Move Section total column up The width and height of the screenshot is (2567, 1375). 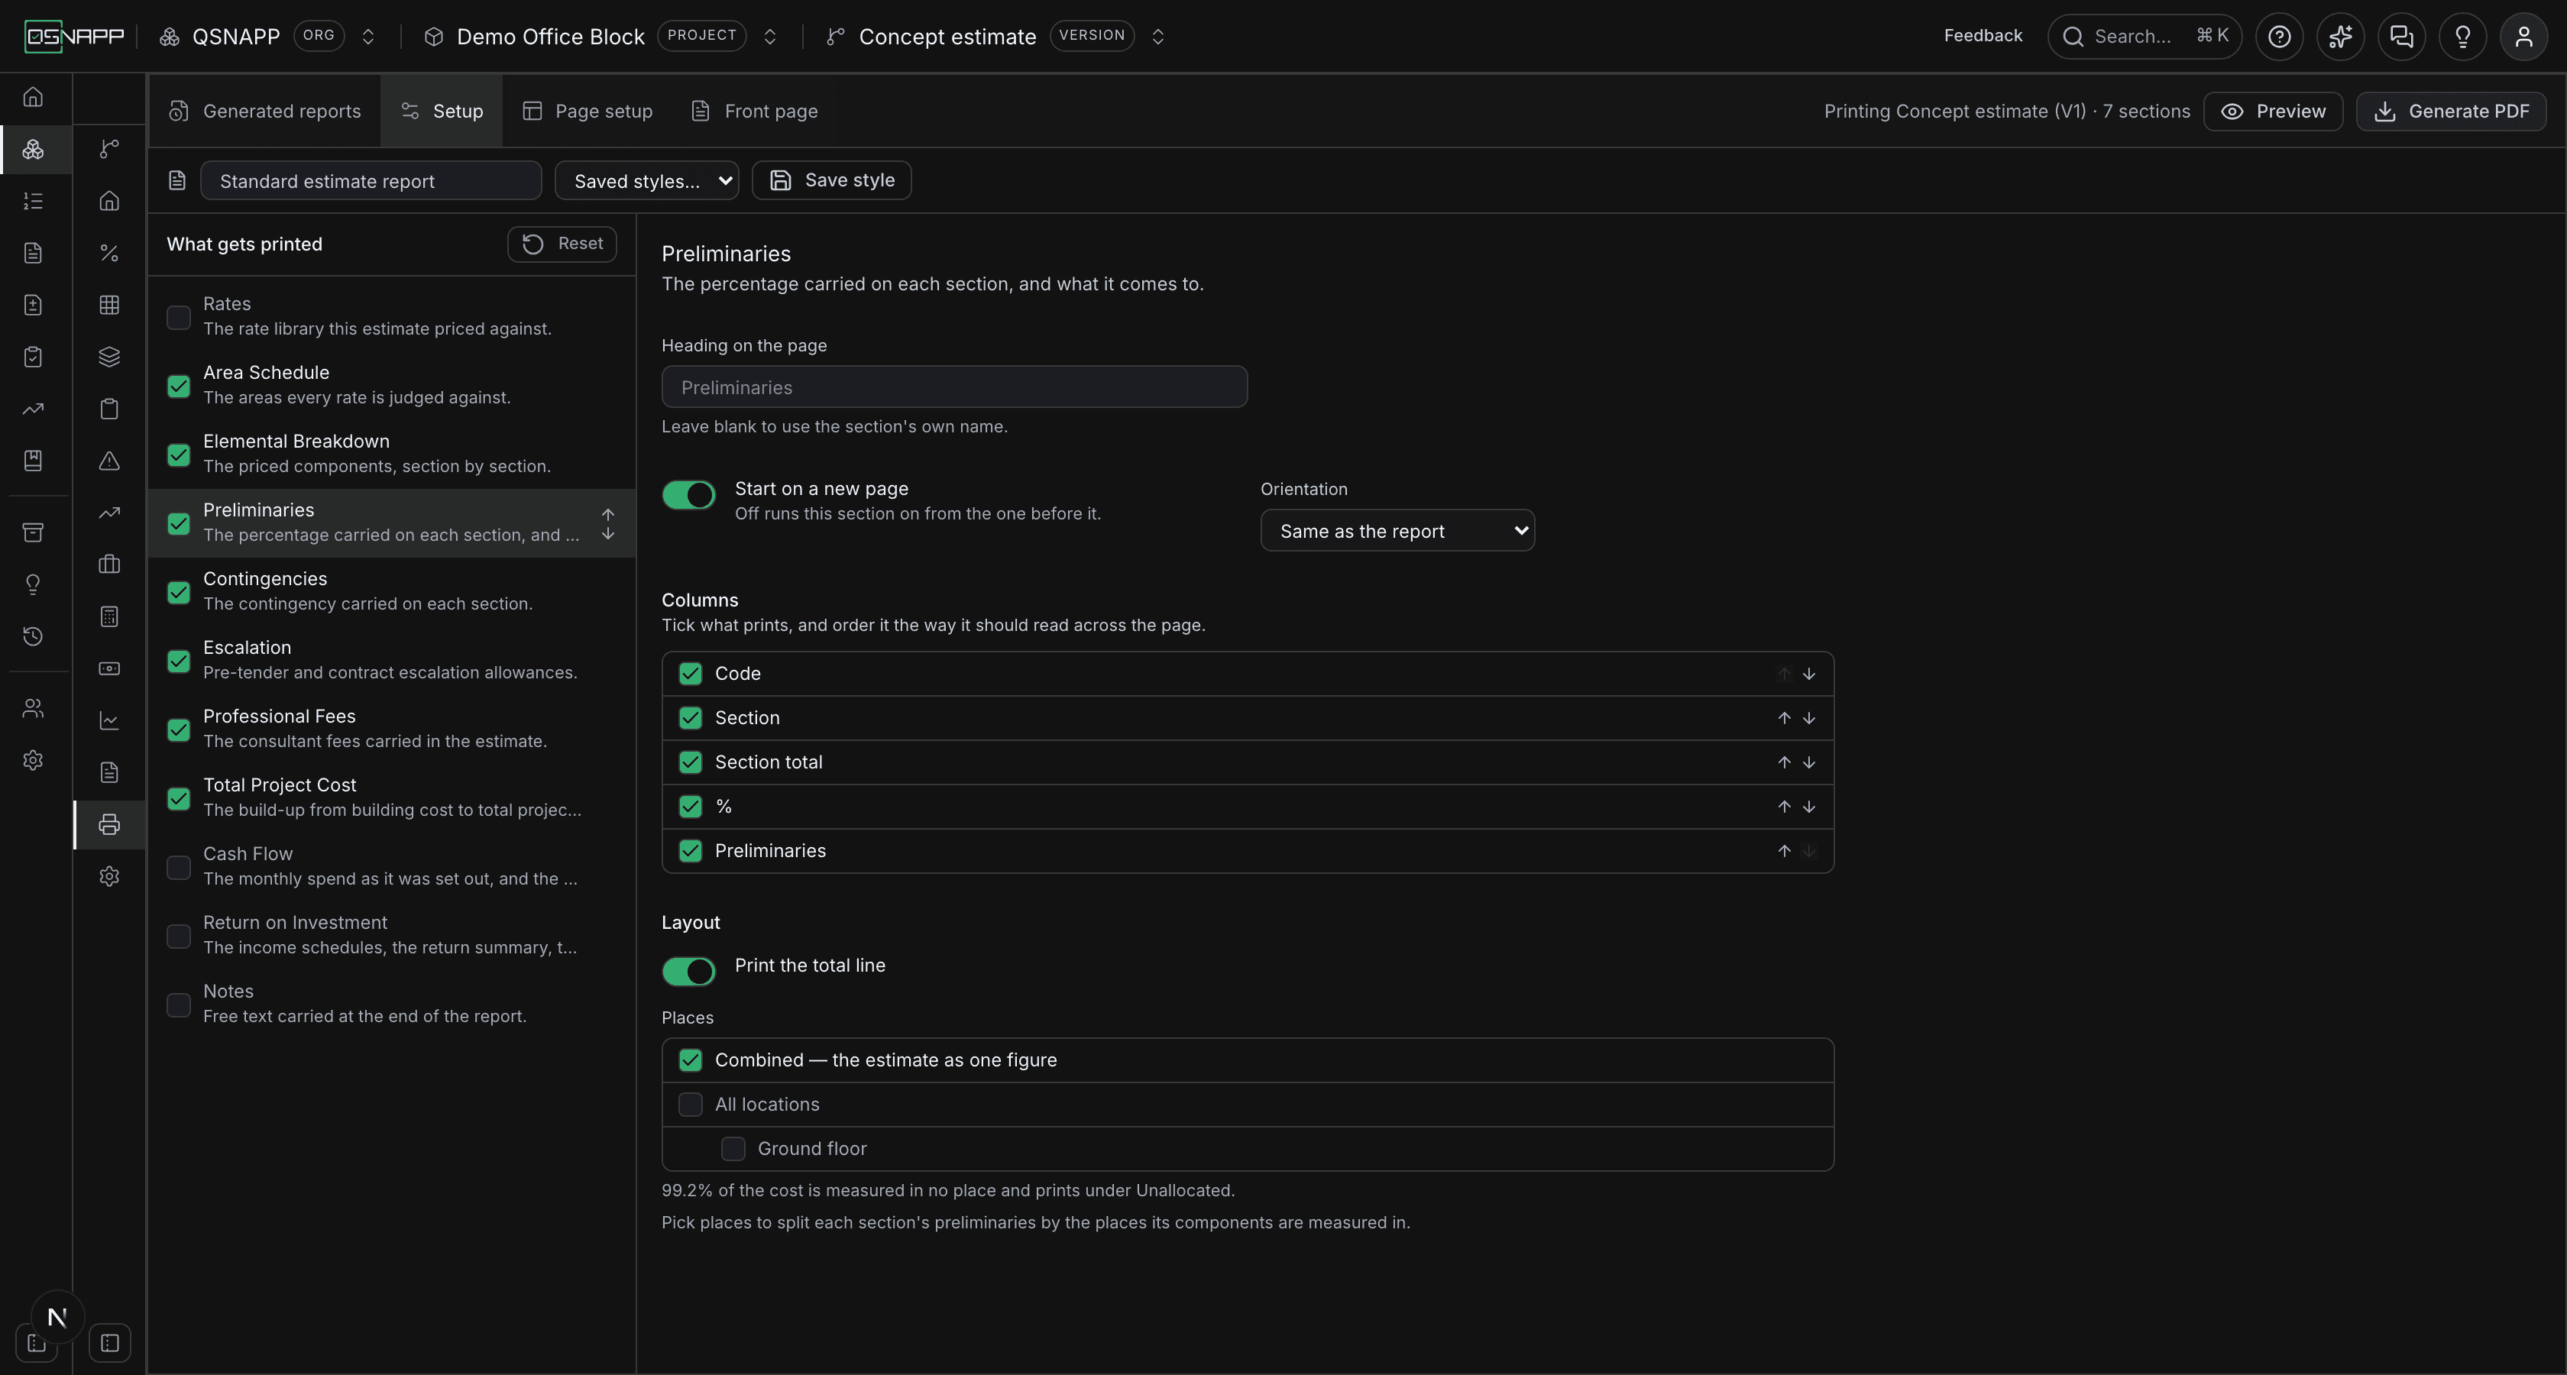[x=1784, y=762]
